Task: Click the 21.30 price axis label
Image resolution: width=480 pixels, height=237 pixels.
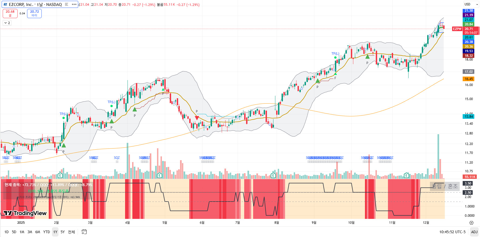Action: [x=469, y=11]
